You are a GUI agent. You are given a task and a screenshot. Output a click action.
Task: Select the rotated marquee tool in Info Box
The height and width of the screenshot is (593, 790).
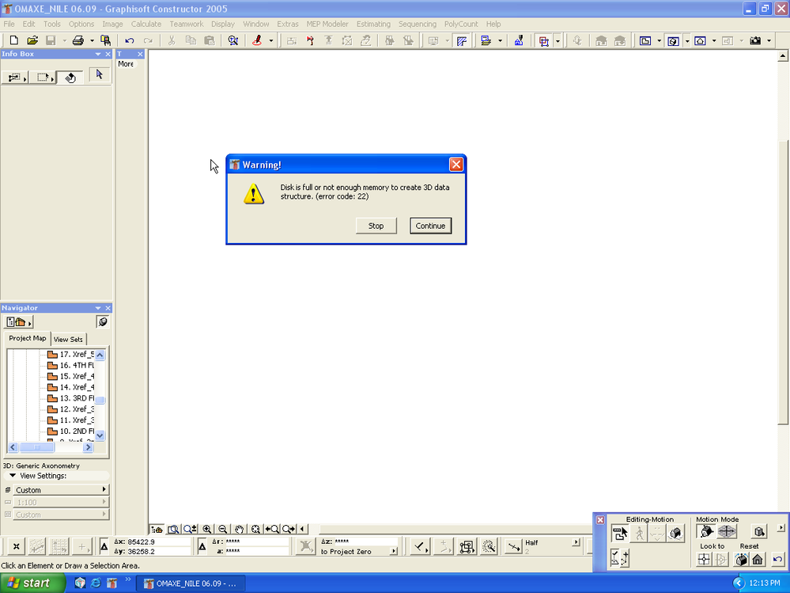(70, 77)
